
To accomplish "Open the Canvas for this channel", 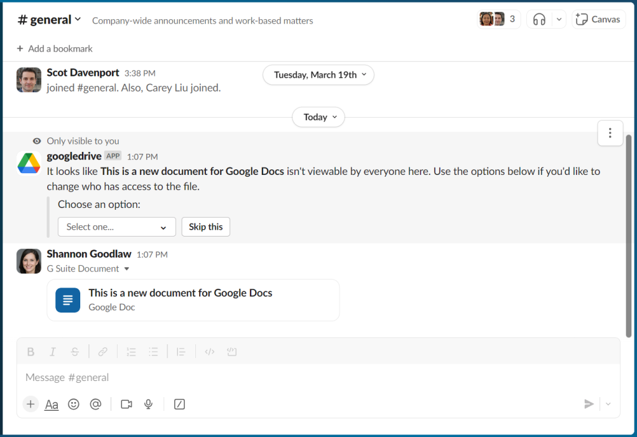I will [598, 19].
